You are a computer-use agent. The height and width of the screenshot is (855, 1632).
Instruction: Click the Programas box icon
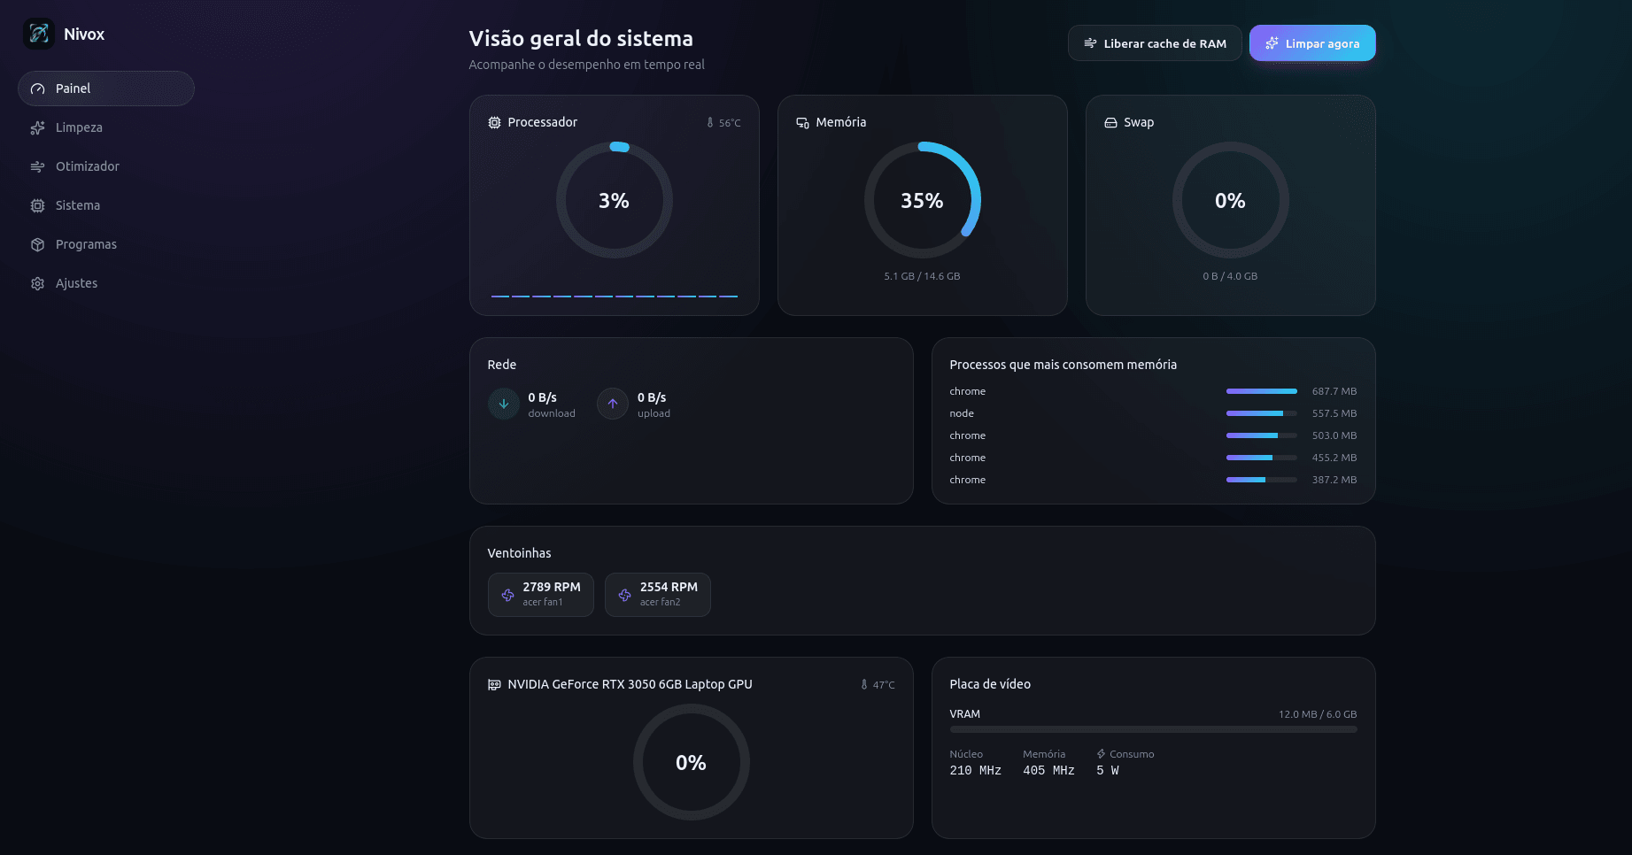pyautogui.click(x=37, y=244)
